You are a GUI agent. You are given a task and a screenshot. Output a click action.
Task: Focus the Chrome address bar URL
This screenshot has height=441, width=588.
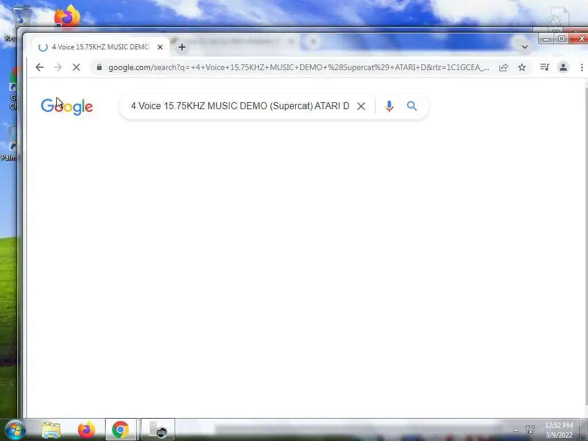[x=299, y=68]
